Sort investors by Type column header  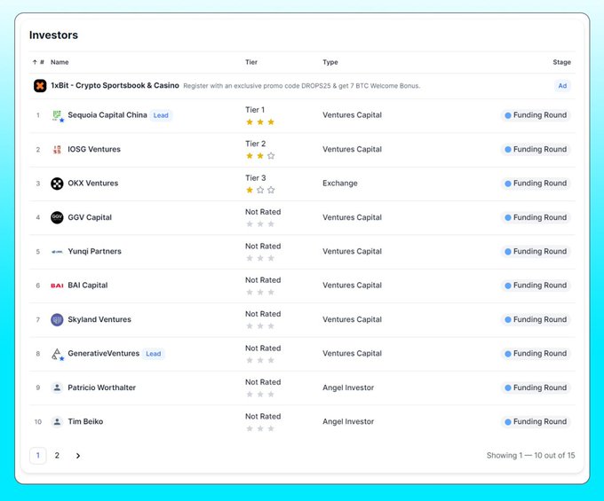tap(330, 62)
